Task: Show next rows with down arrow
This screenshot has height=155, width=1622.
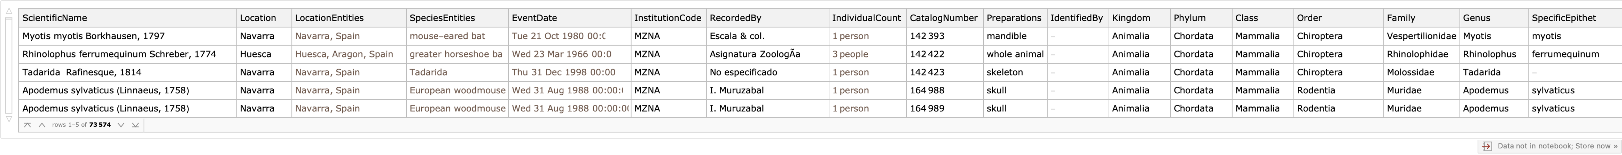Action: tap(121, 125)
